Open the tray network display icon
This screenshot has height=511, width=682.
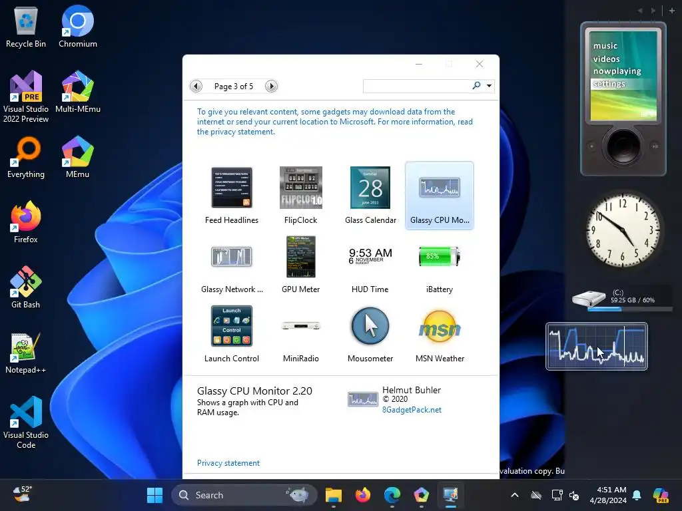click(557, 495)
